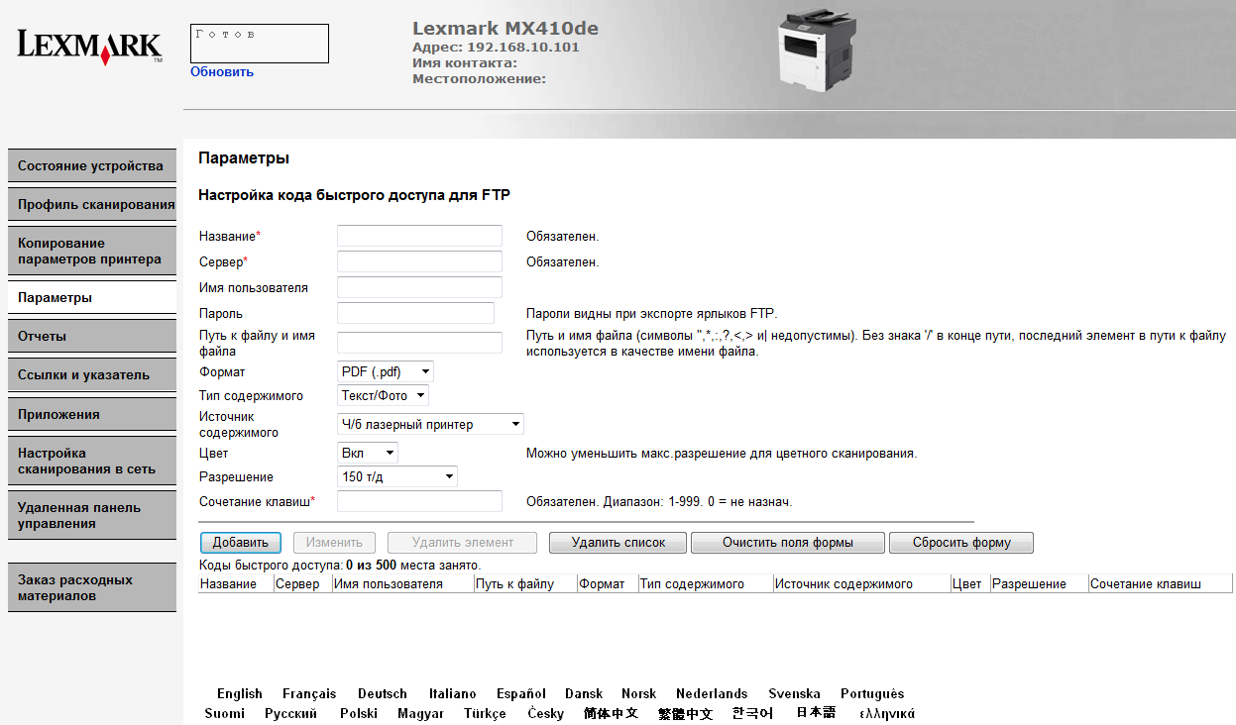This screenshot has height=725, width=1236.
Task: Focus the Название input field
Action: (419, 236)
